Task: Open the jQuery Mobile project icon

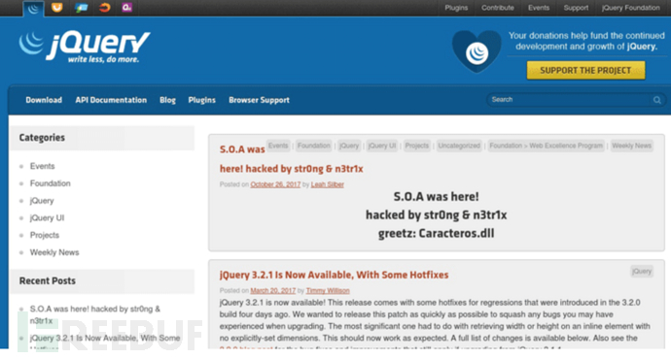Action: click(81, 7)
